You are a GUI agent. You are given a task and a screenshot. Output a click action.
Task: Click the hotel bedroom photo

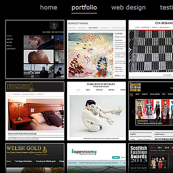[x=36, y=115]
